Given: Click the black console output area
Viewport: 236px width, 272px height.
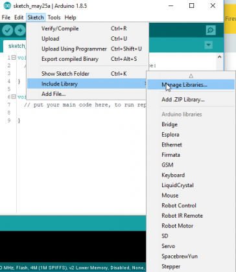Looking at the screenshot, I should (x=73, y=247).
